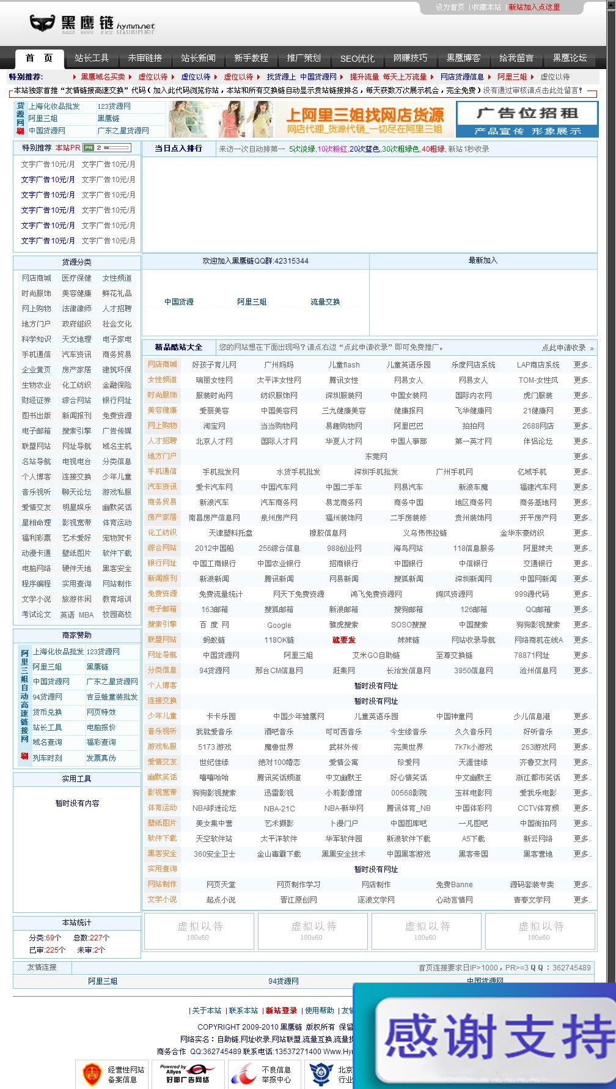This screenshot has width=616, height=1089.
Task: Open the 列车时刻 sponsor link
Action: (48, 758)
